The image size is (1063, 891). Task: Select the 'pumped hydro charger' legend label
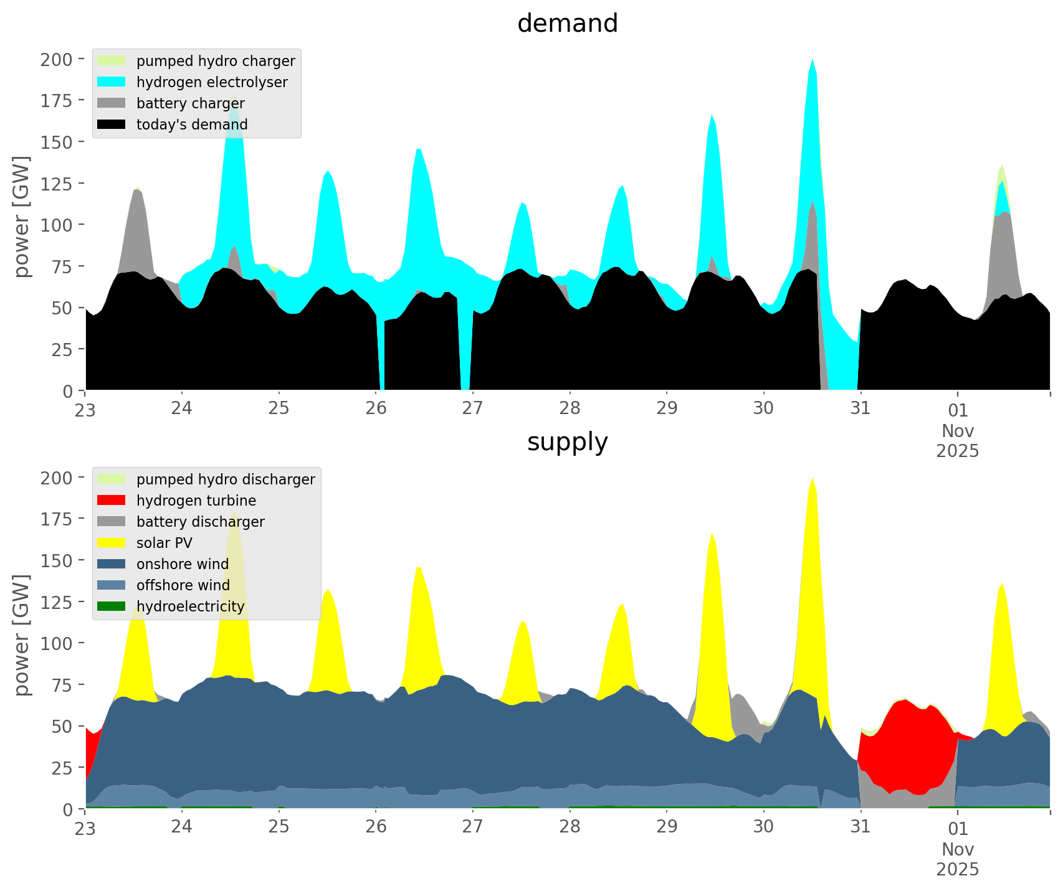click(x=216, y=61)
